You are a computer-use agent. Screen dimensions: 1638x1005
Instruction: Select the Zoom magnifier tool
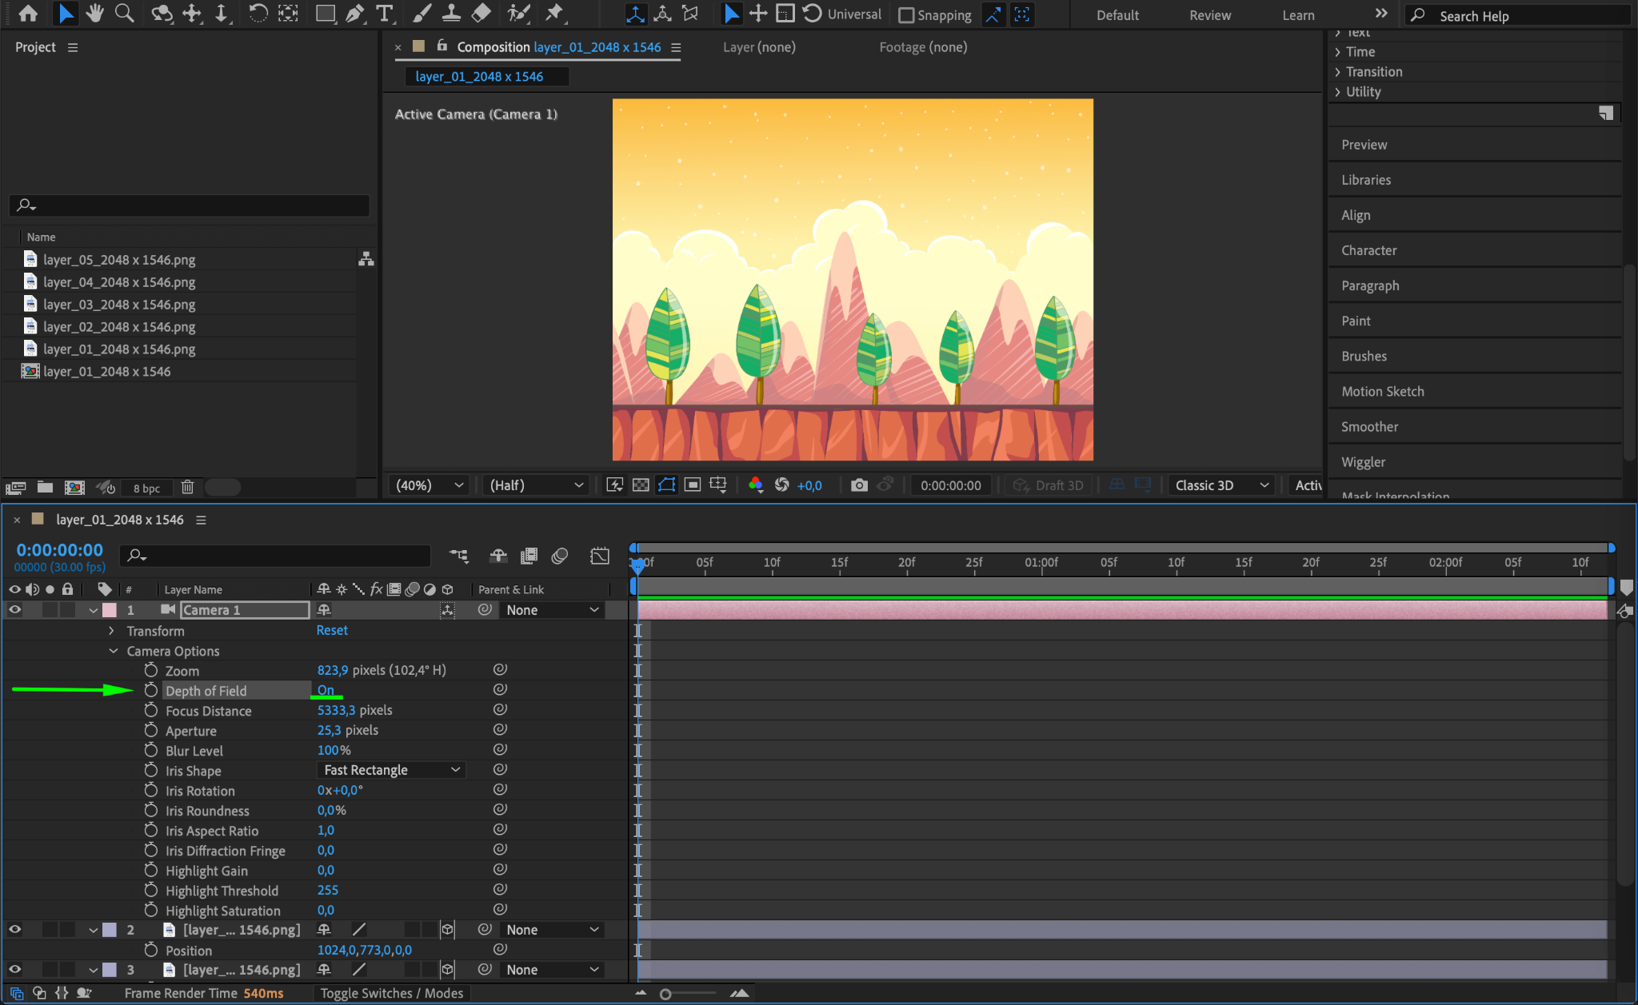pyautogui.click(x=124, y=13)
